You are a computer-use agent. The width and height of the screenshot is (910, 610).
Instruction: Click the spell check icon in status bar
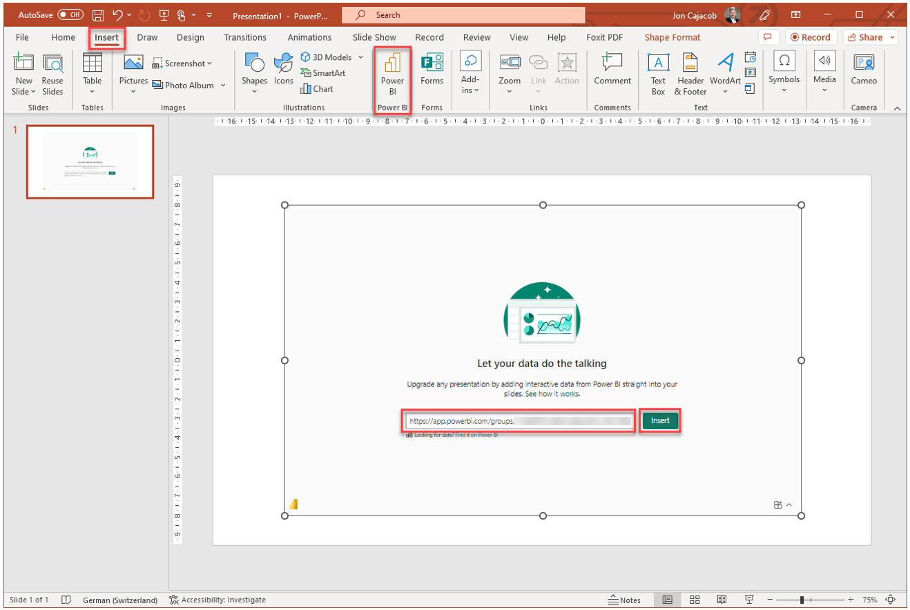[x=66, y=600]
